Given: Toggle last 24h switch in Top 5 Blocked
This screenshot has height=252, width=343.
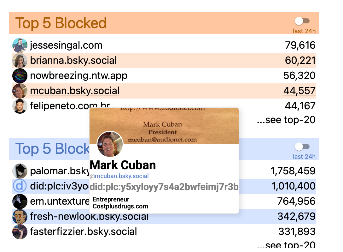Looking at the screenshot, I should click(x=302, y=21).
